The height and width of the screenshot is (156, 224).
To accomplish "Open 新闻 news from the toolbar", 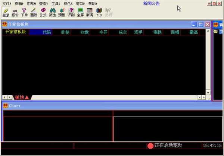I will 90,12.
